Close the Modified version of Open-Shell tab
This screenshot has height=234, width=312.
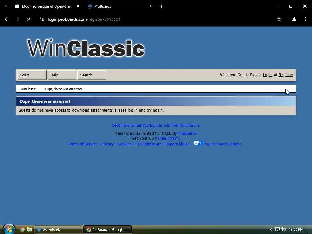[x=78, y=6]
